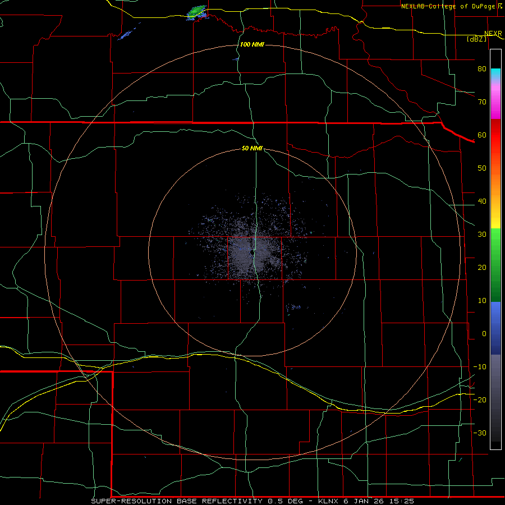This screenshot has width=505, height=505.
Task: Click the NEXR label above the legend
Action: (x=493, y=34)
